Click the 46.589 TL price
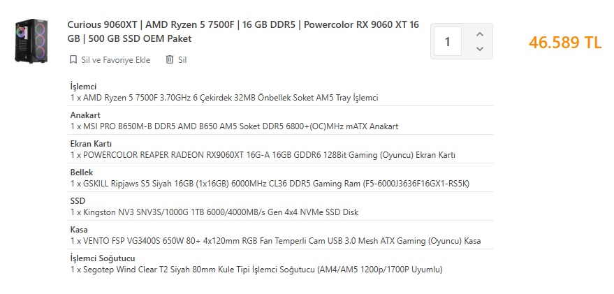 [x=564, y=43]
